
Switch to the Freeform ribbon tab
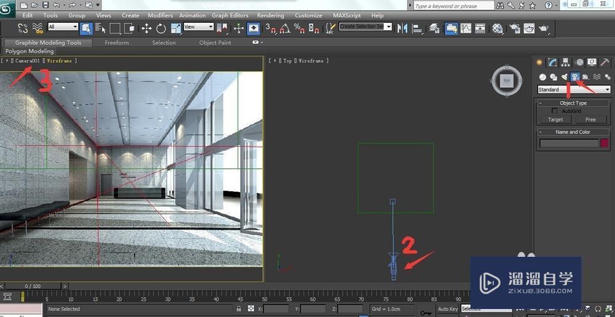pyautogui.click(x=116, y=43)
